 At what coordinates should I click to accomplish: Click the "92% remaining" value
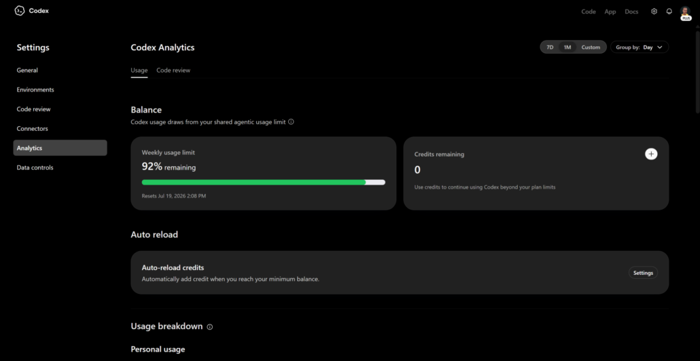click(169, 167)
